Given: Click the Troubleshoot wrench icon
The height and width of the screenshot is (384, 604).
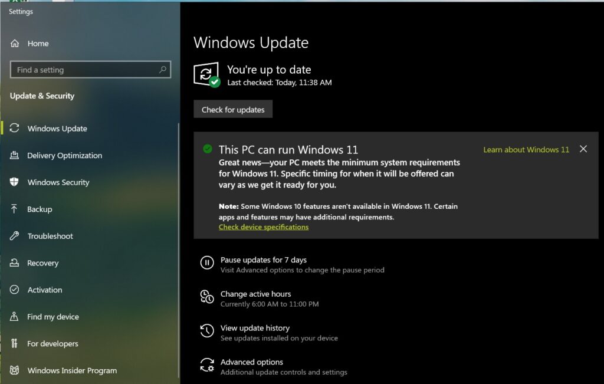Looking at the screenshot, I should pyautogui.click(x=14, y=236).
